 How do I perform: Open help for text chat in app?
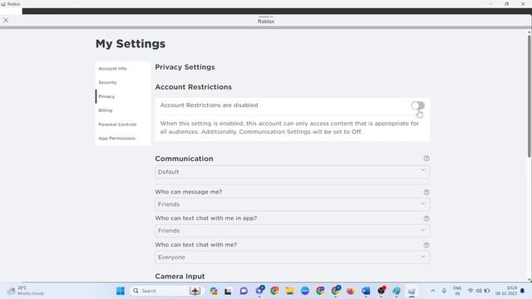426,218
